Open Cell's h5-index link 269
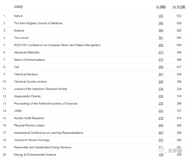 tap(161, 67)
